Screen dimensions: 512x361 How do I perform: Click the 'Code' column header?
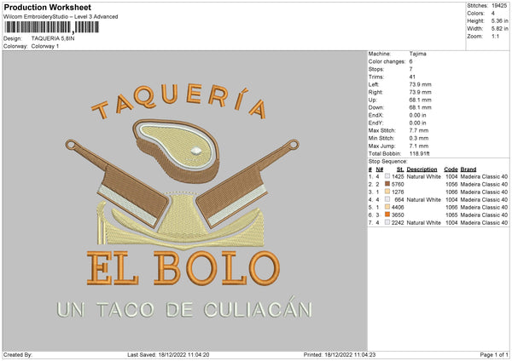coord(451,169)
